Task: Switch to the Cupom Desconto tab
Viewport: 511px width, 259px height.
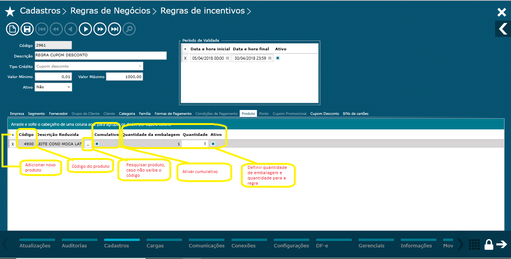Action: click(x=325, y=113)
